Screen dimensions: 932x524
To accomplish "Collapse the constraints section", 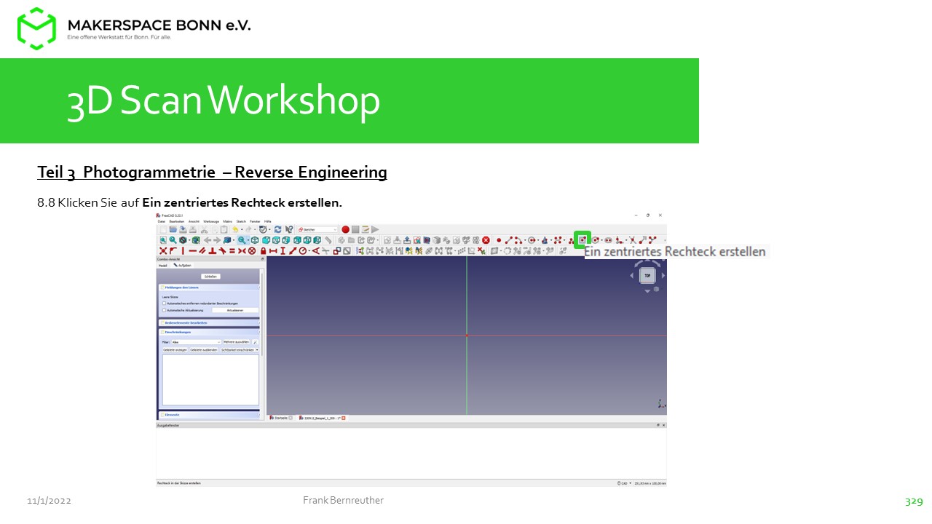I will click(x=209, y=332).
